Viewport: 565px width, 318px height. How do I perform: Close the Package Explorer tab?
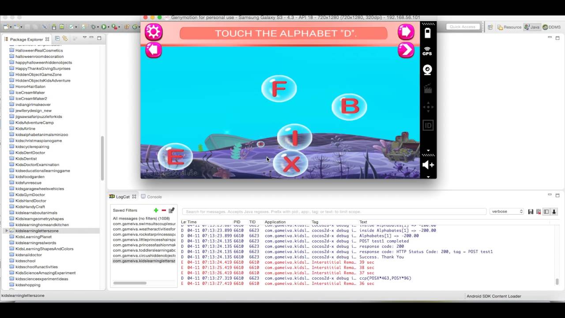click(47, 39)
